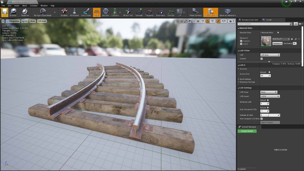The height and width of the screenshot is (171, 304).
Task: Bake out Materials
Action: 227,12
